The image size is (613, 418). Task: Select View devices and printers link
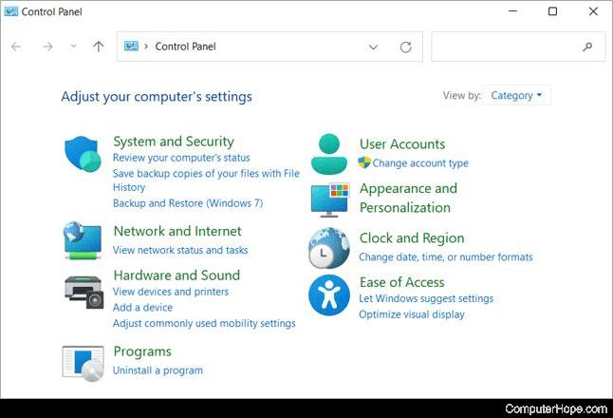click(171, 292)
